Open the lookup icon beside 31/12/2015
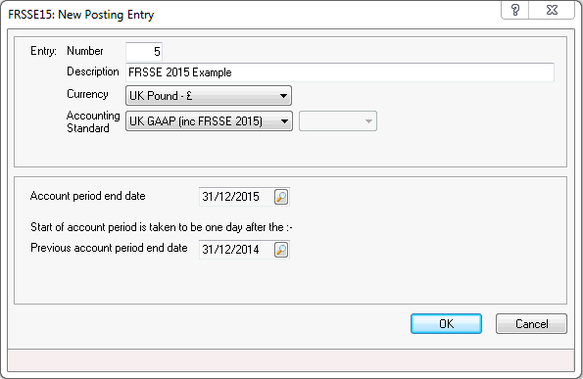 281,197
